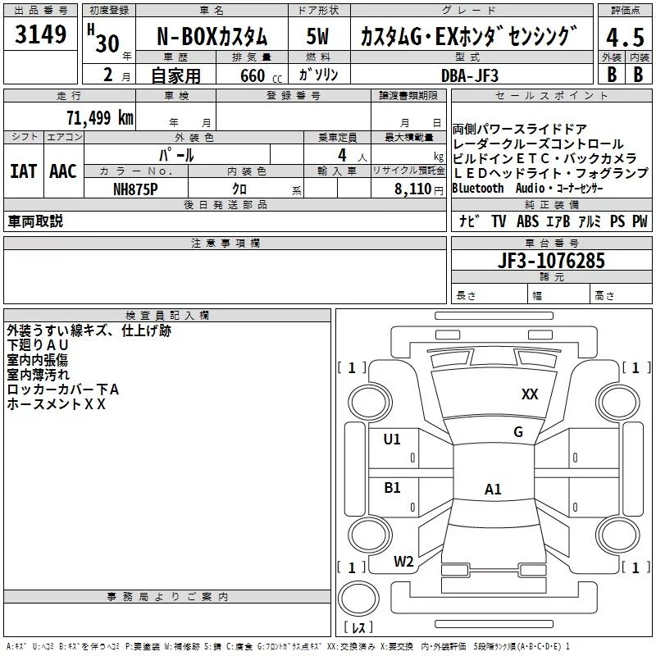Click the displacement value 660 cc
656x656 pixels.
click(261, 76)
